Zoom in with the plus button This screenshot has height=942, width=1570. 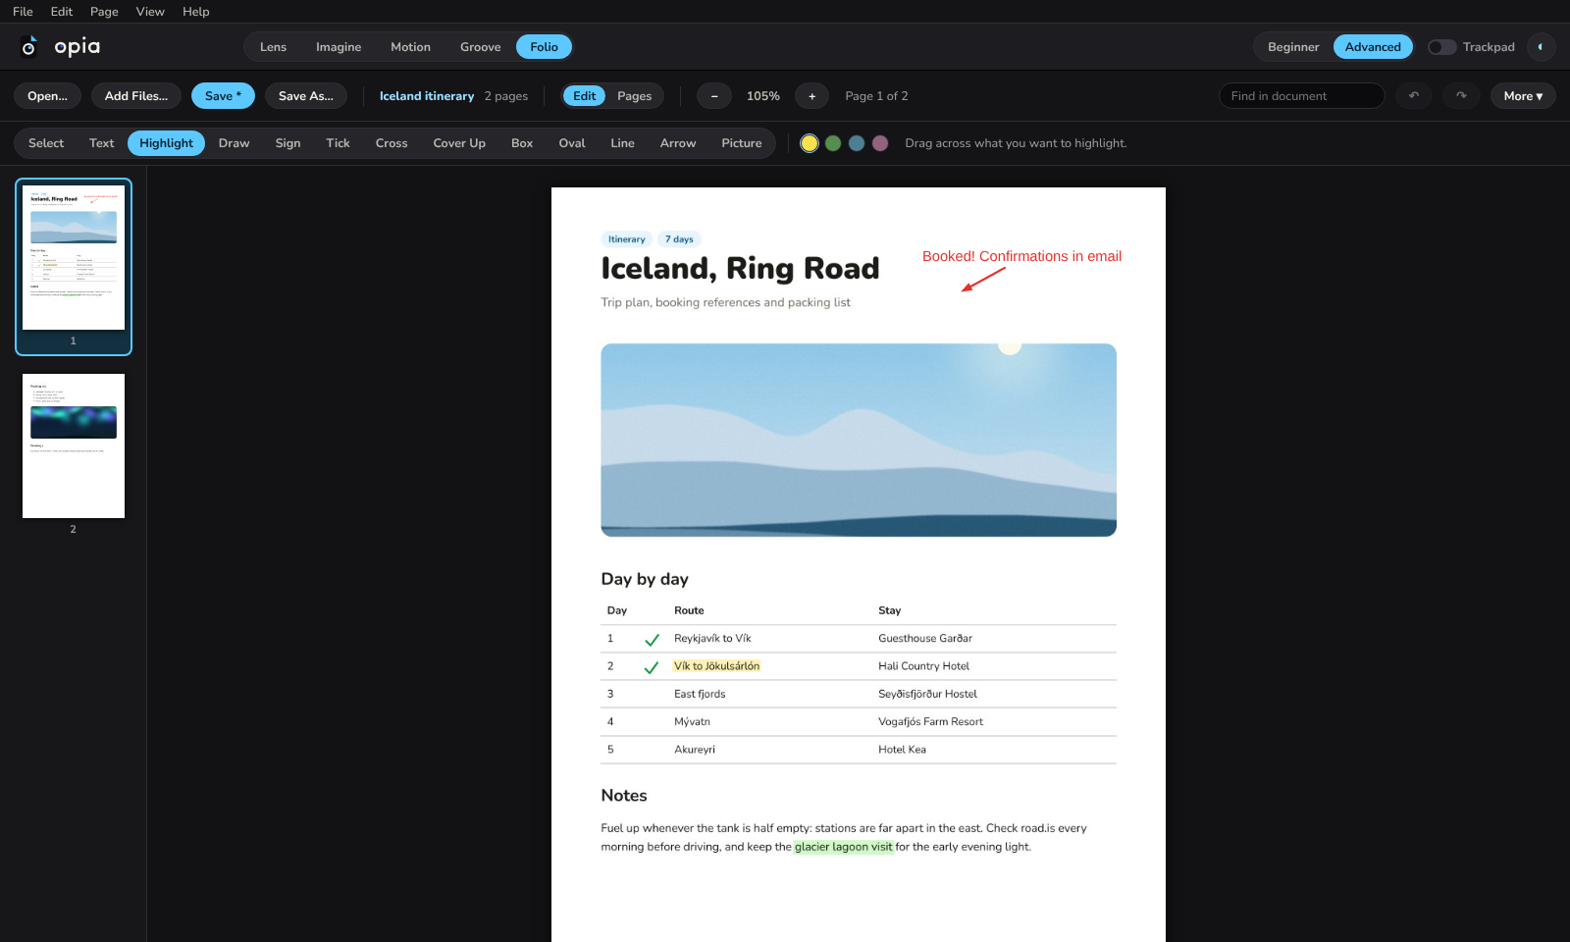[811, 96]
